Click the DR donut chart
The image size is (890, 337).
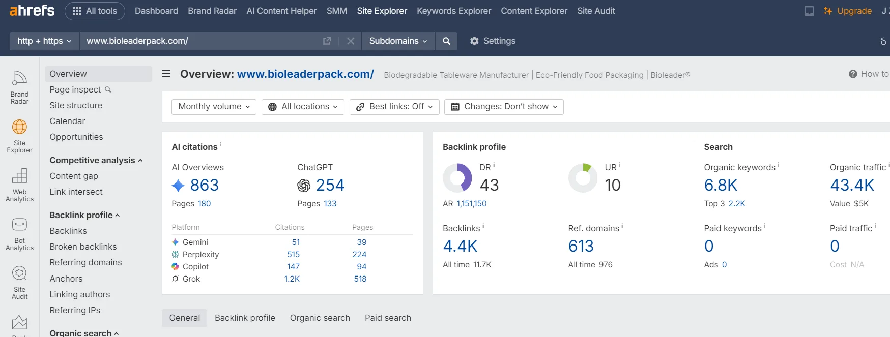pyautogui.click(x=457, y=177)
